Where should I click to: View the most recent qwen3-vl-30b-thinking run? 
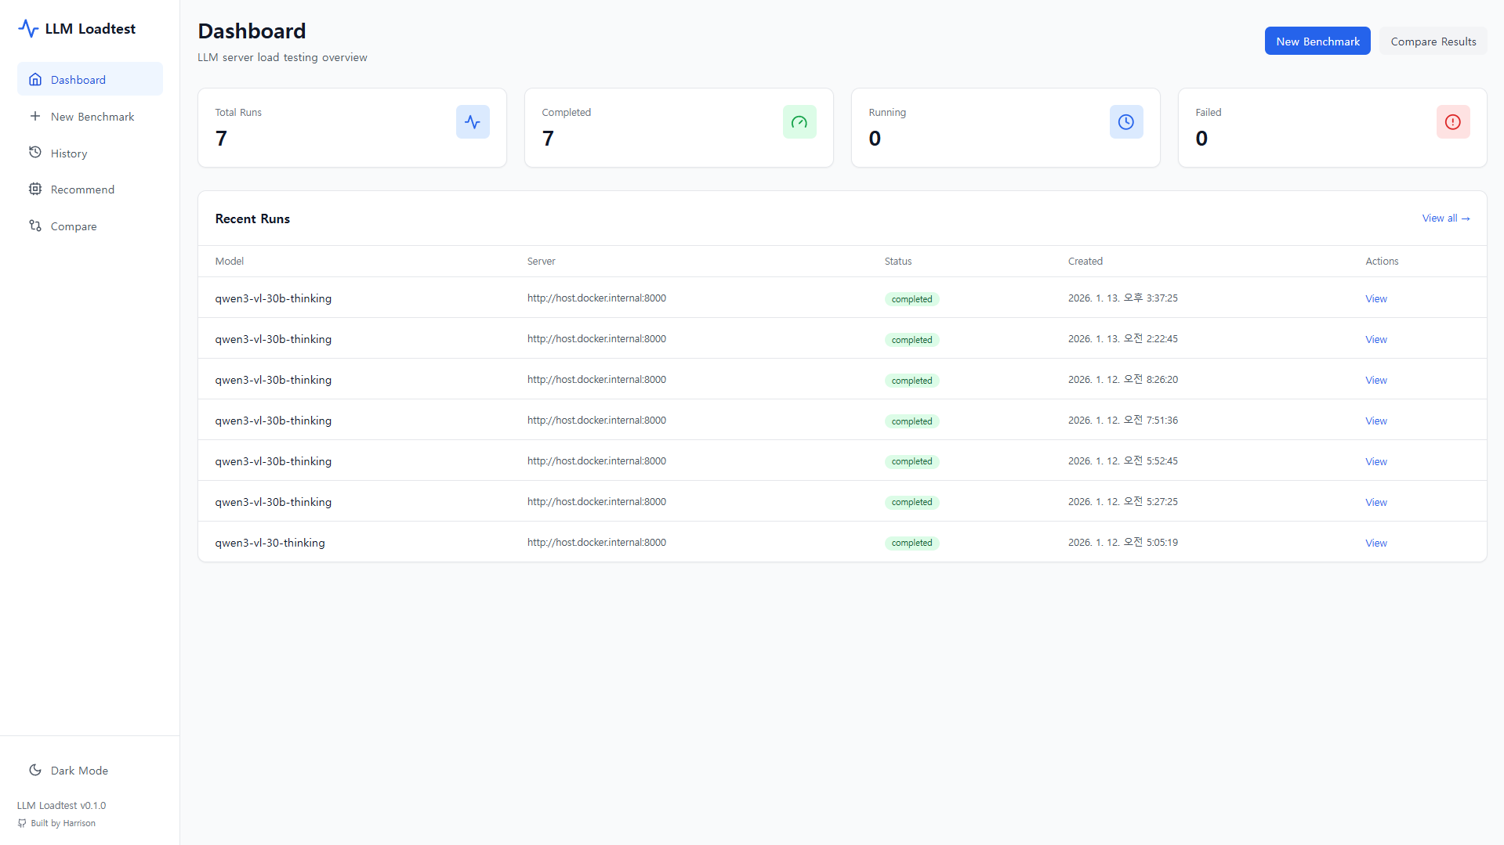tap(1375, 298)
